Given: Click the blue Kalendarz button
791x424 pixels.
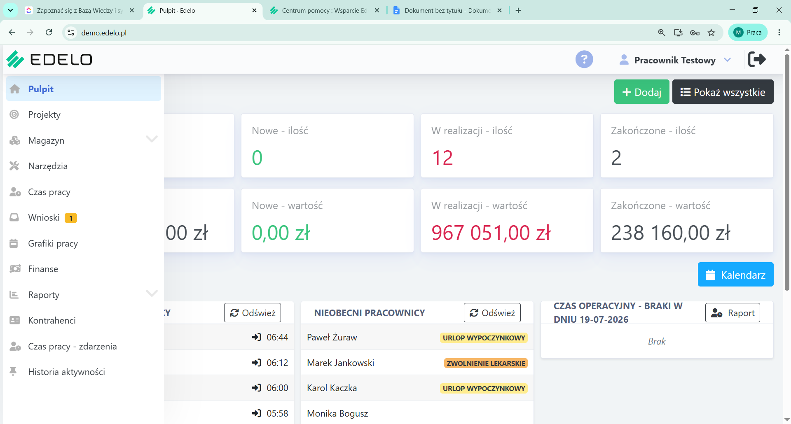Looking at the screenshot, I should (735, 275).
